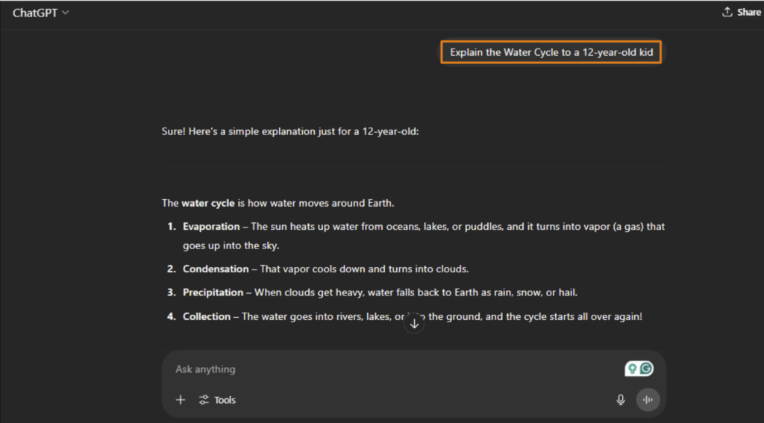The width and height of the screenshot is (764, 423).
Task: Open the ChatGPT model selector dropdown
Action: tap(40, 13)
